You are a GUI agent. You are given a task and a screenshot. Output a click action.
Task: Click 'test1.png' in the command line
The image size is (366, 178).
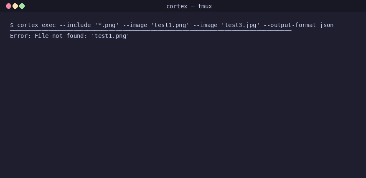pyautogui.click(x=170, y=25)
